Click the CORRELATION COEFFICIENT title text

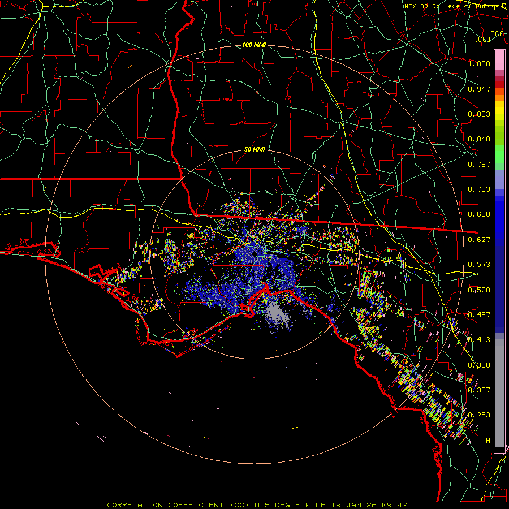pyautogui.click(x=165, y=505)
